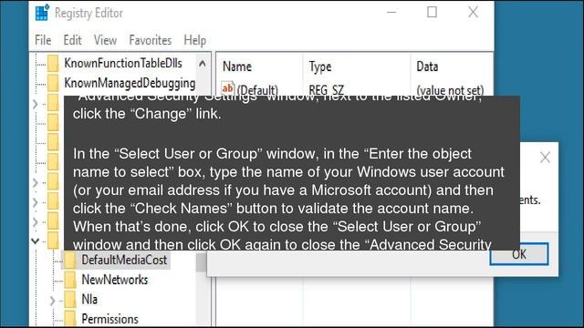Click the KnownFunctionTableDlls folder icon
This screenshot has height=328, width=584.
click(x=53, y=64)
